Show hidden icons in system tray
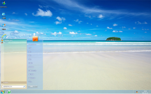The width and height of the screenshot is (151, 94). pos(134,92)
